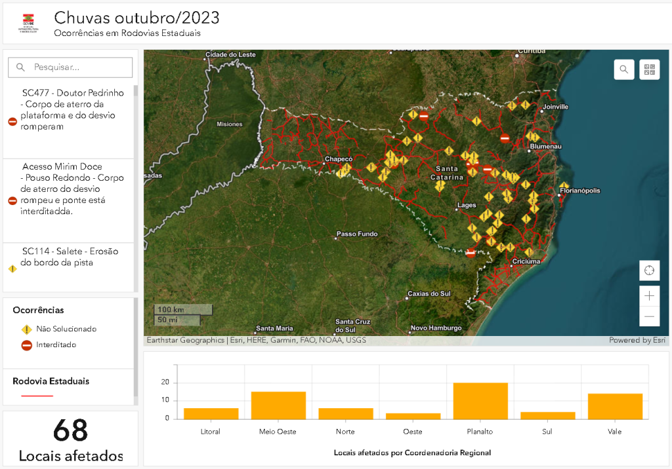Click Não Solucionado legend entry

click(x=58, y=329)
